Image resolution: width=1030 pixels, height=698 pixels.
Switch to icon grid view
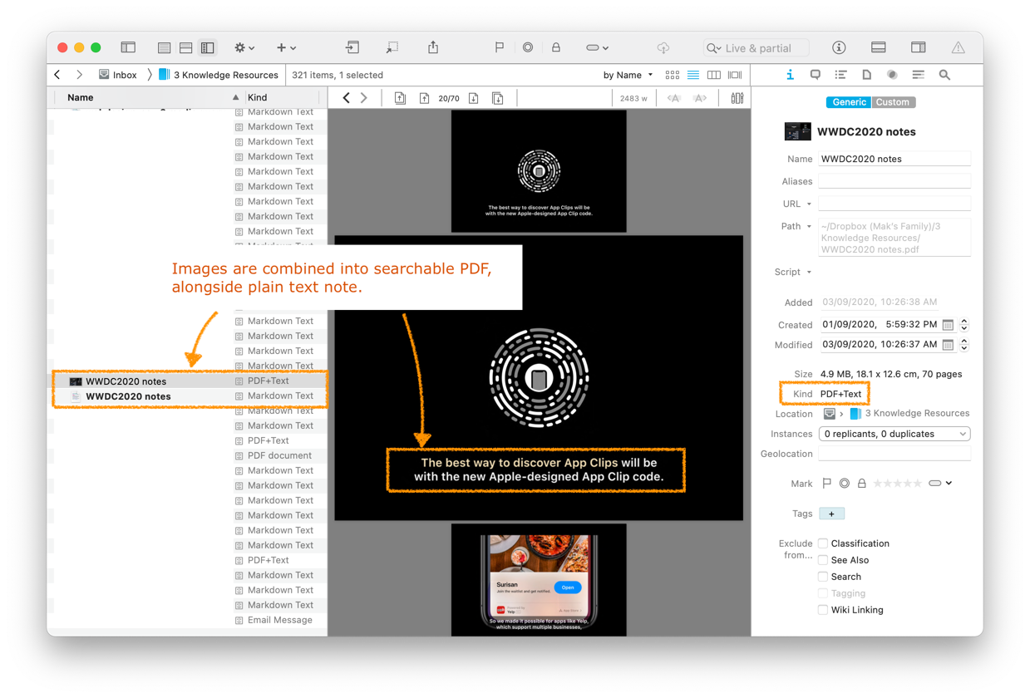click(x=672, y=75)
